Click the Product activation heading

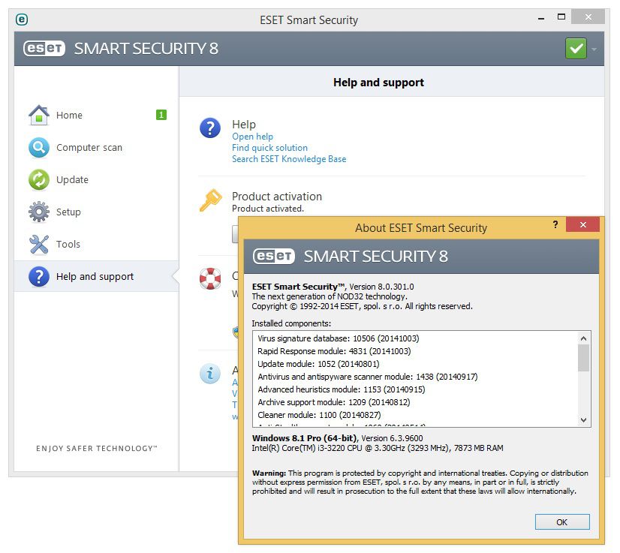(x=277, y=197)
